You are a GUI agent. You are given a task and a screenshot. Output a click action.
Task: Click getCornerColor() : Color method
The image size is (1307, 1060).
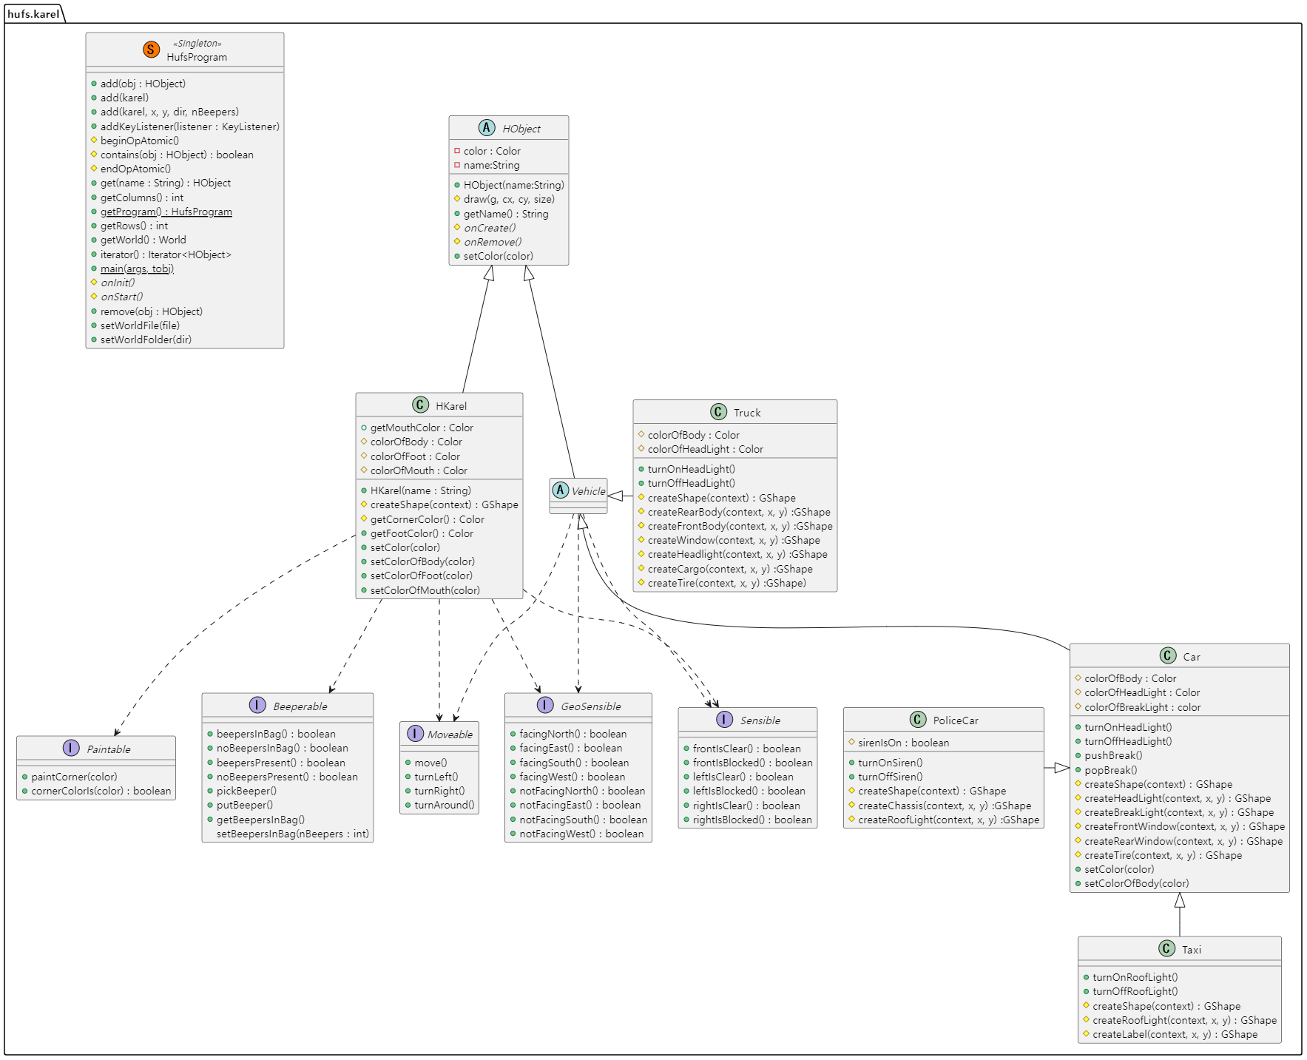click(428, 519)
